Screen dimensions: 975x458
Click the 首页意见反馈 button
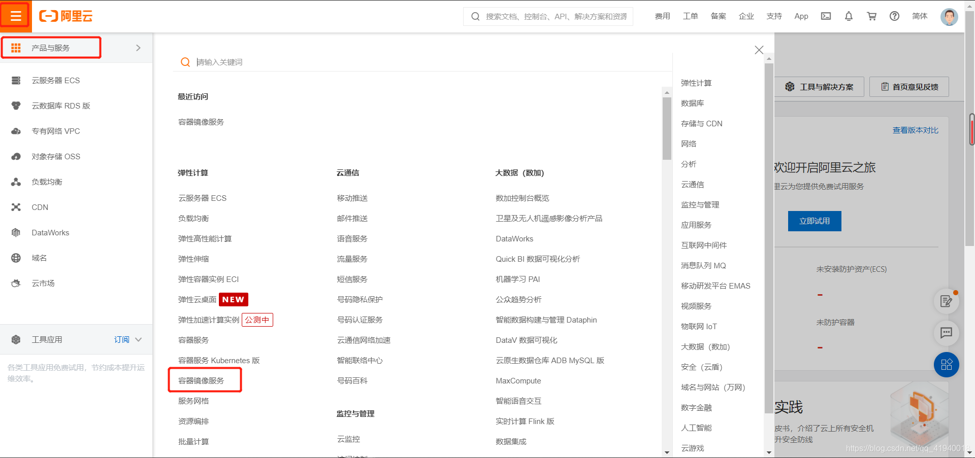[x=909, y=87]
